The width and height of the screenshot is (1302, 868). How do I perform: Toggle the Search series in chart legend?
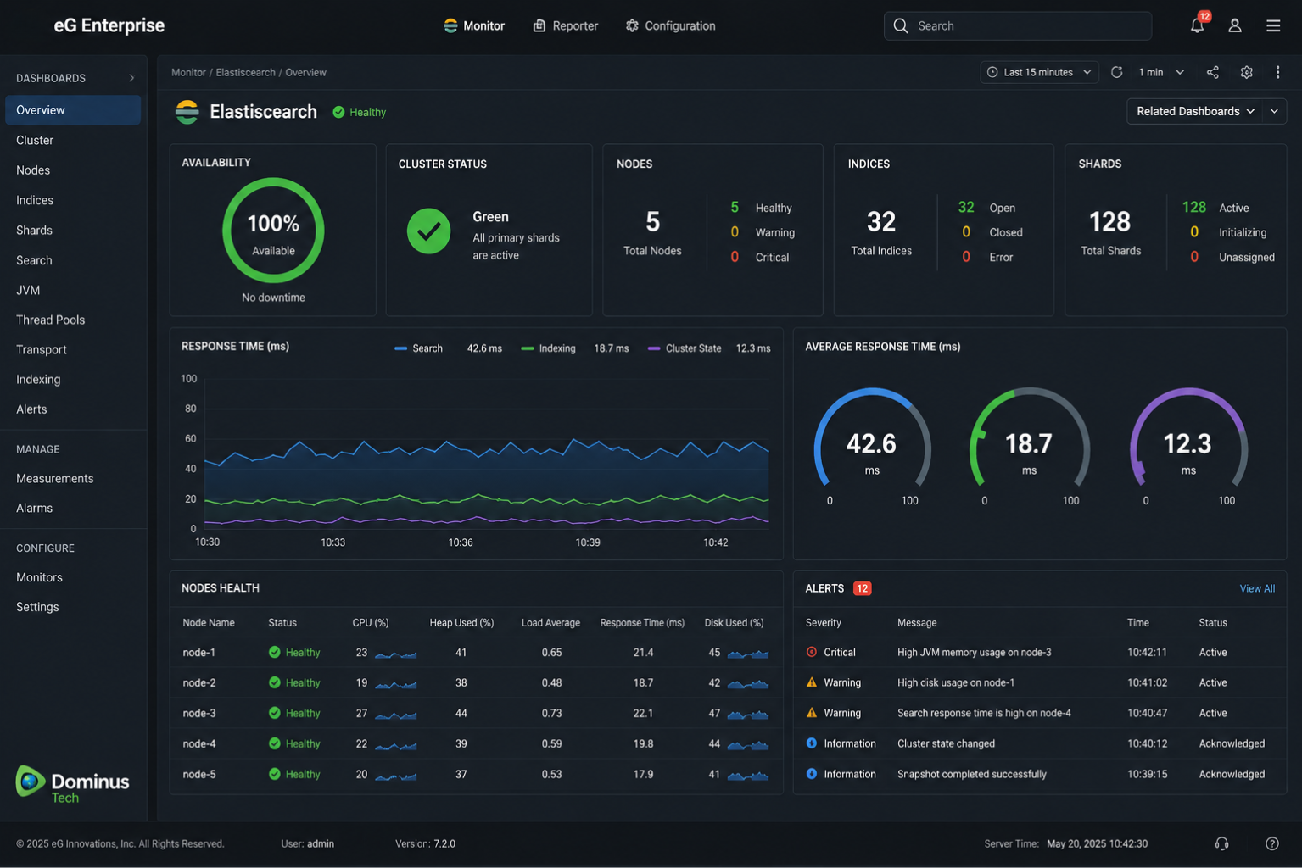[x=419, y=348]
